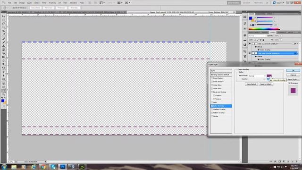The image size is (302, 170).
Task: Select the Clone Stamp tool
Action: pos(4,46)
